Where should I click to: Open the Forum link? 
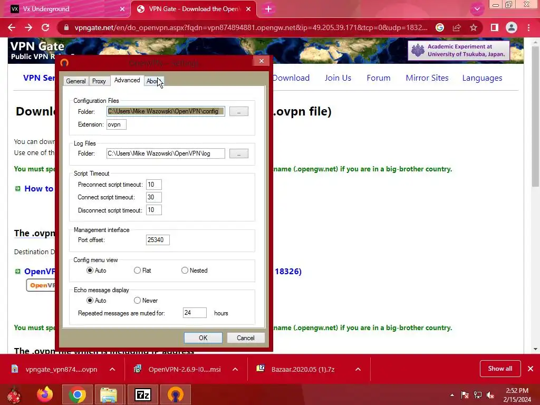coord(379,78)
